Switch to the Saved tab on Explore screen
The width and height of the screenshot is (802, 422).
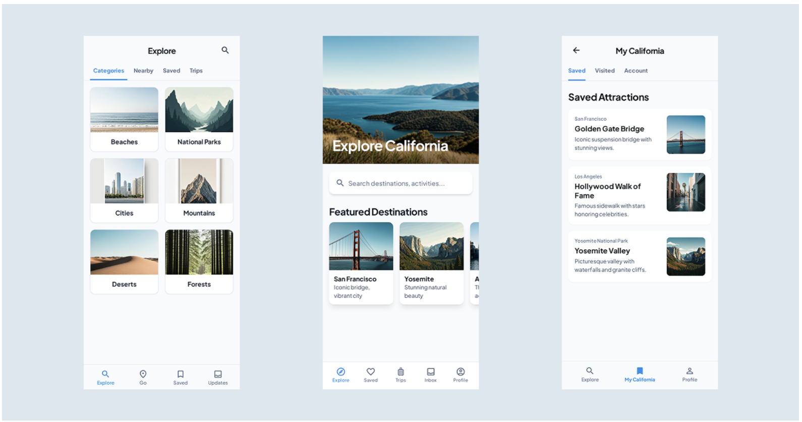point(171,71)
